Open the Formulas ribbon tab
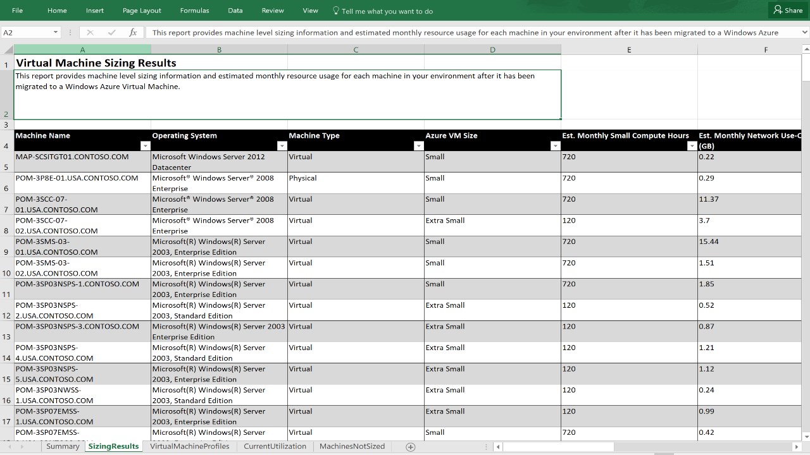This screenshot has height=455, width=810. pyautogui.click(x=194, y=11)
